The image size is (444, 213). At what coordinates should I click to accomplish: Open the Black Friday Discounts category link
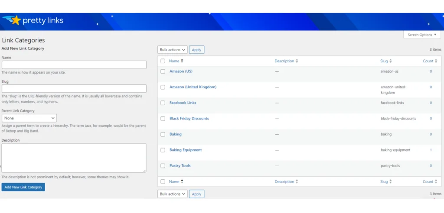(189, 118)
